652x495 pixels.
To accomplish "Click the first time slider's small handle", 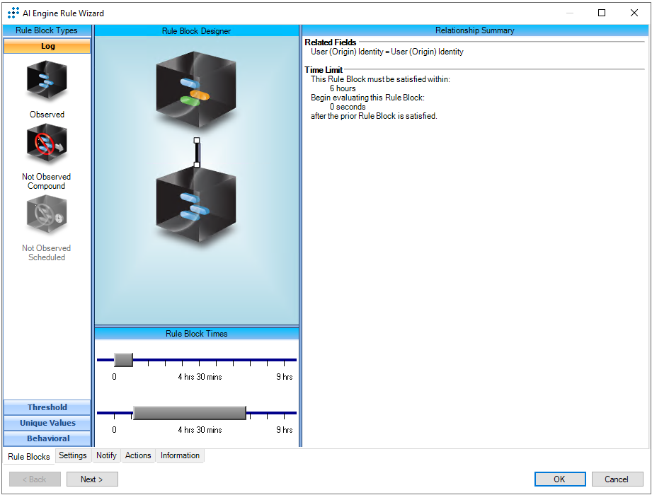I will click(123, 360).
